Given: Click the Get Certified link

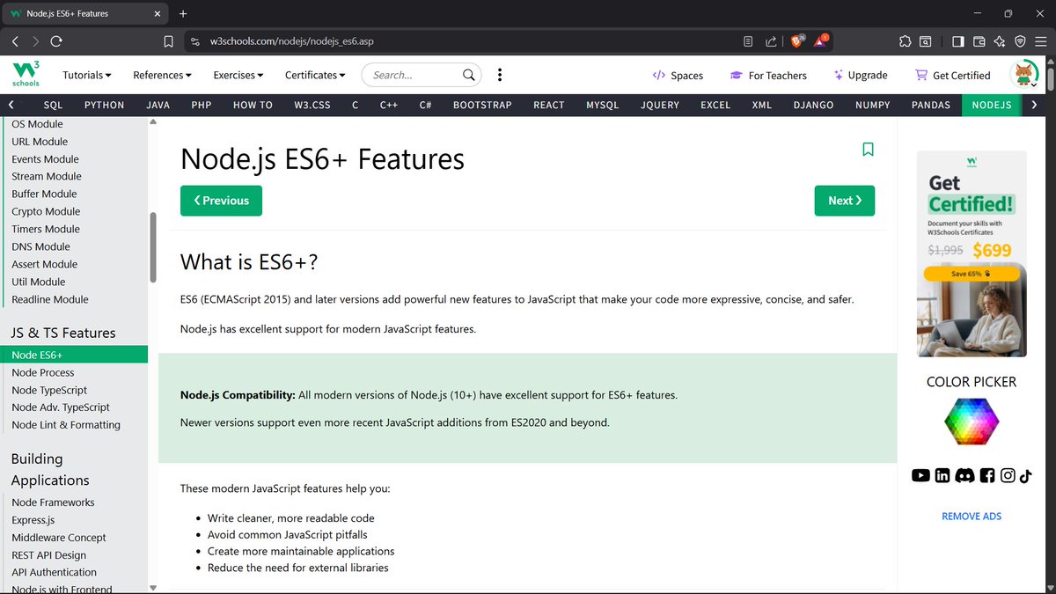Looking at the screenshot, I should coord(953,76).
